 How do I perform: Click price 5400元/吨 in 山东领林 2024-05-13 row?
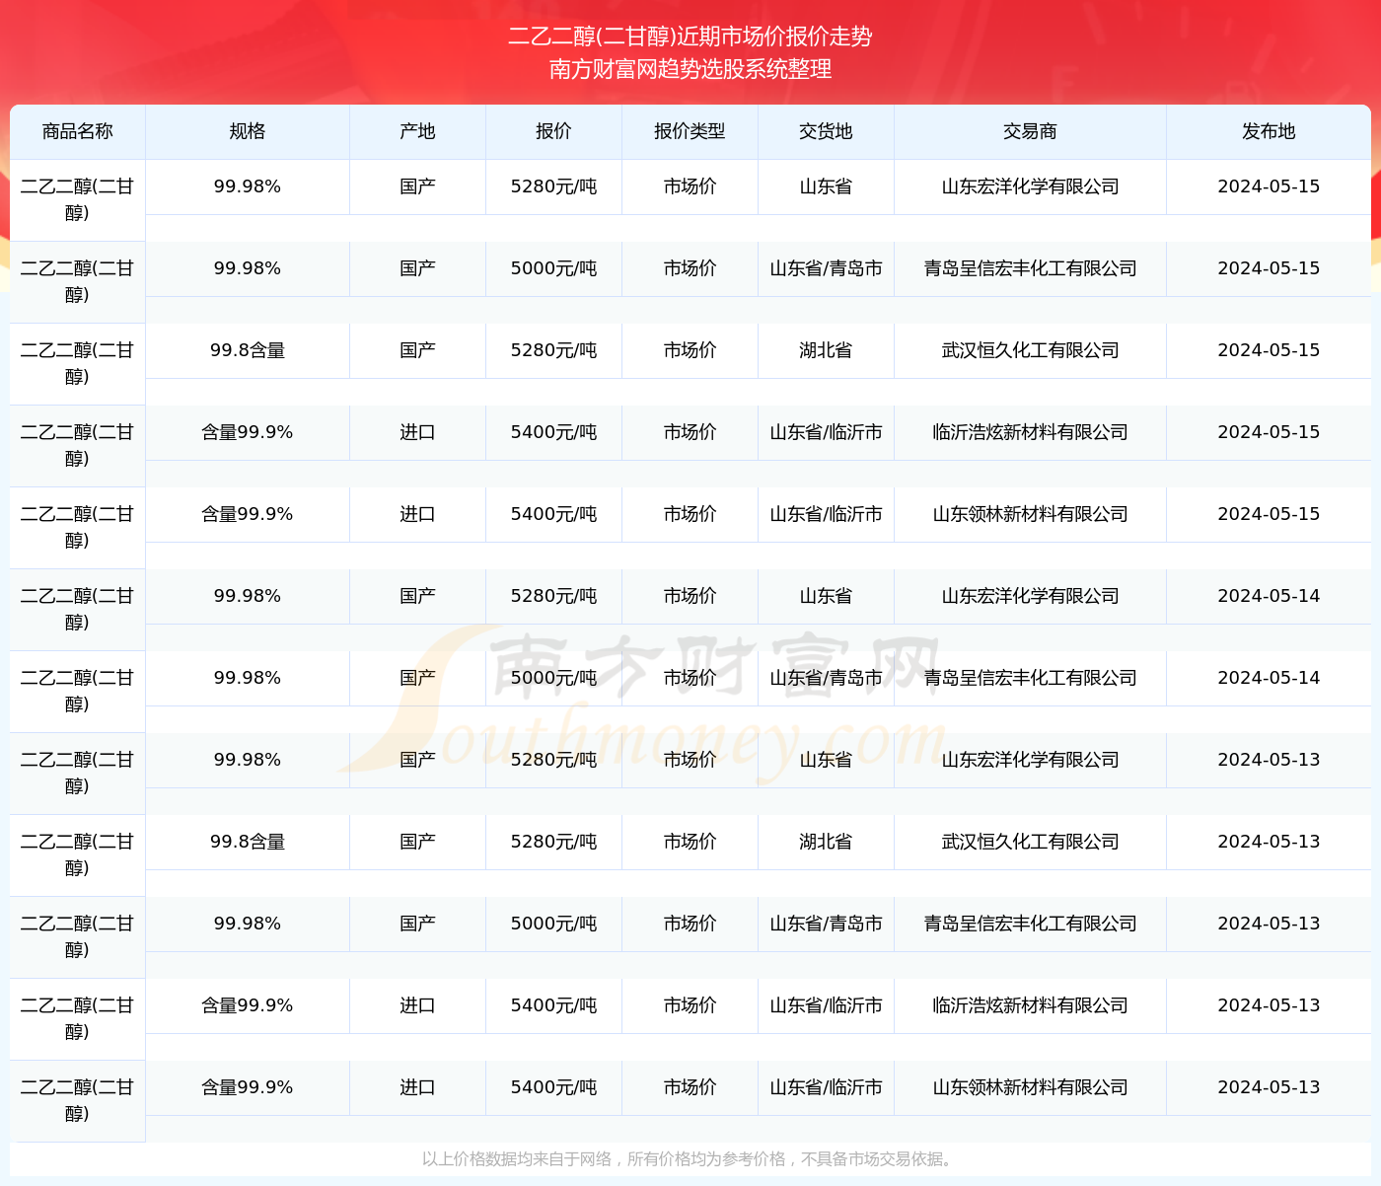pyautogui.click(x=553, y=1087)
